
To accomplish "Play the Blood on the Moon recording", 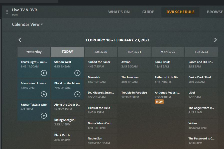I will [77, 94].
